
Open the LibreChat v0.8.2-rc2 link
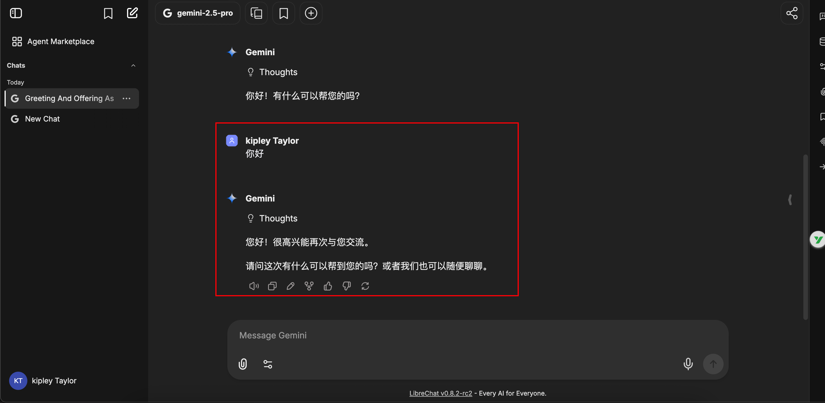coord(440,393)
